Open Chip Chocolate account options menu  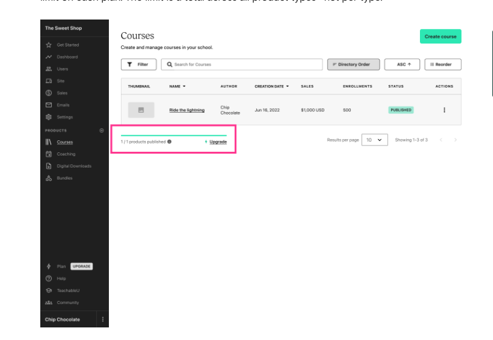(103, 320)
